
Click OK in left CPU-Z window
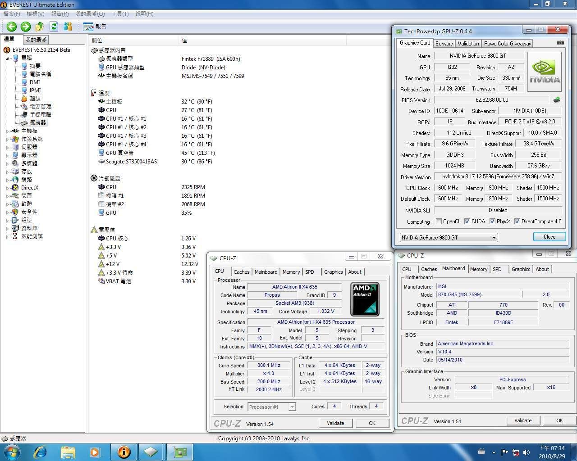click(x=372, y=423)
